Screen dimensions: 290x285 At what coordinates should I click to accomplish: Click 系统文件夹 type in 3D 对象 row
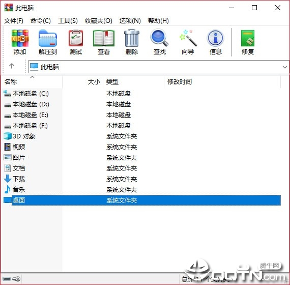122,136
